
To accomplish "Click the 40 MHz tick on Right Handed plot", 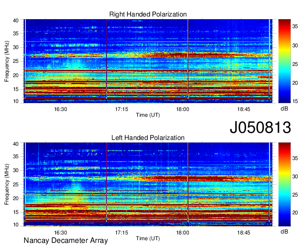I will click(x=16, y=20).
